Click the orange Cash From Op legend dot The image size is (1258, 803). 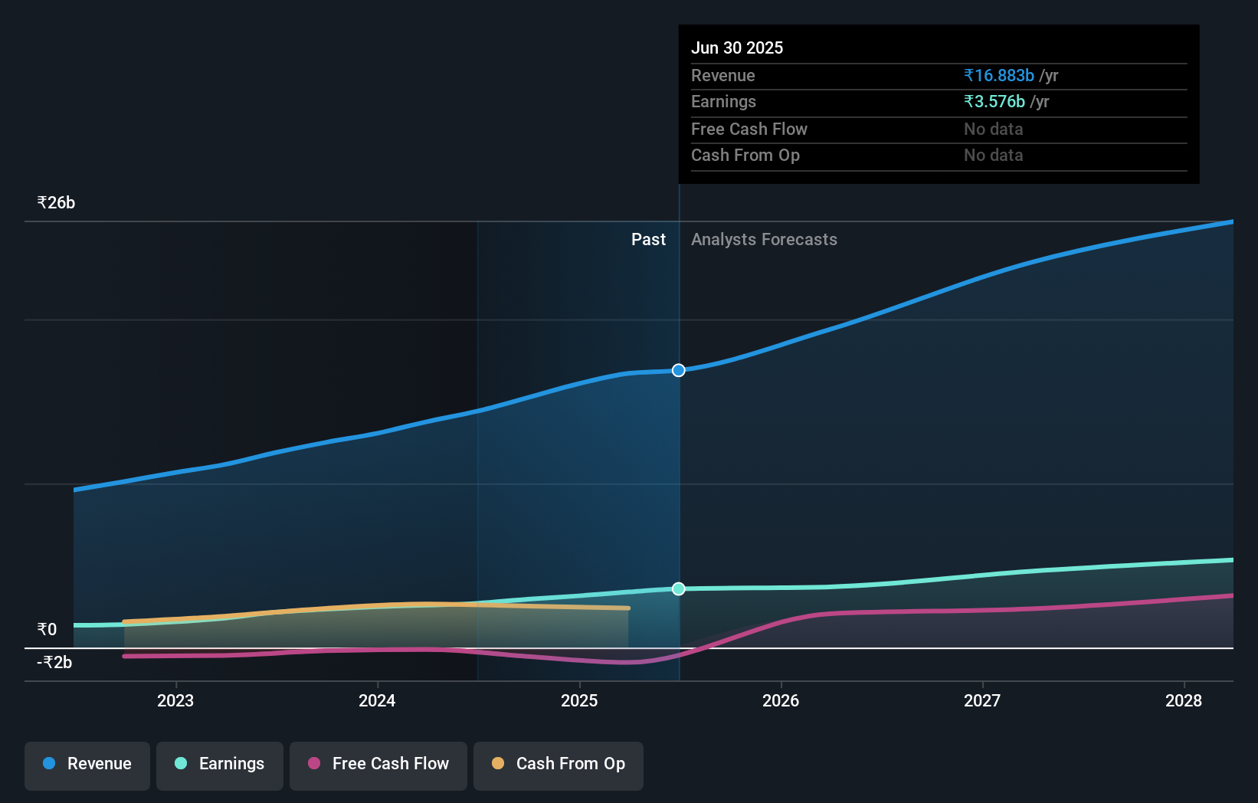pyautogui.click(x=498, y=764)
